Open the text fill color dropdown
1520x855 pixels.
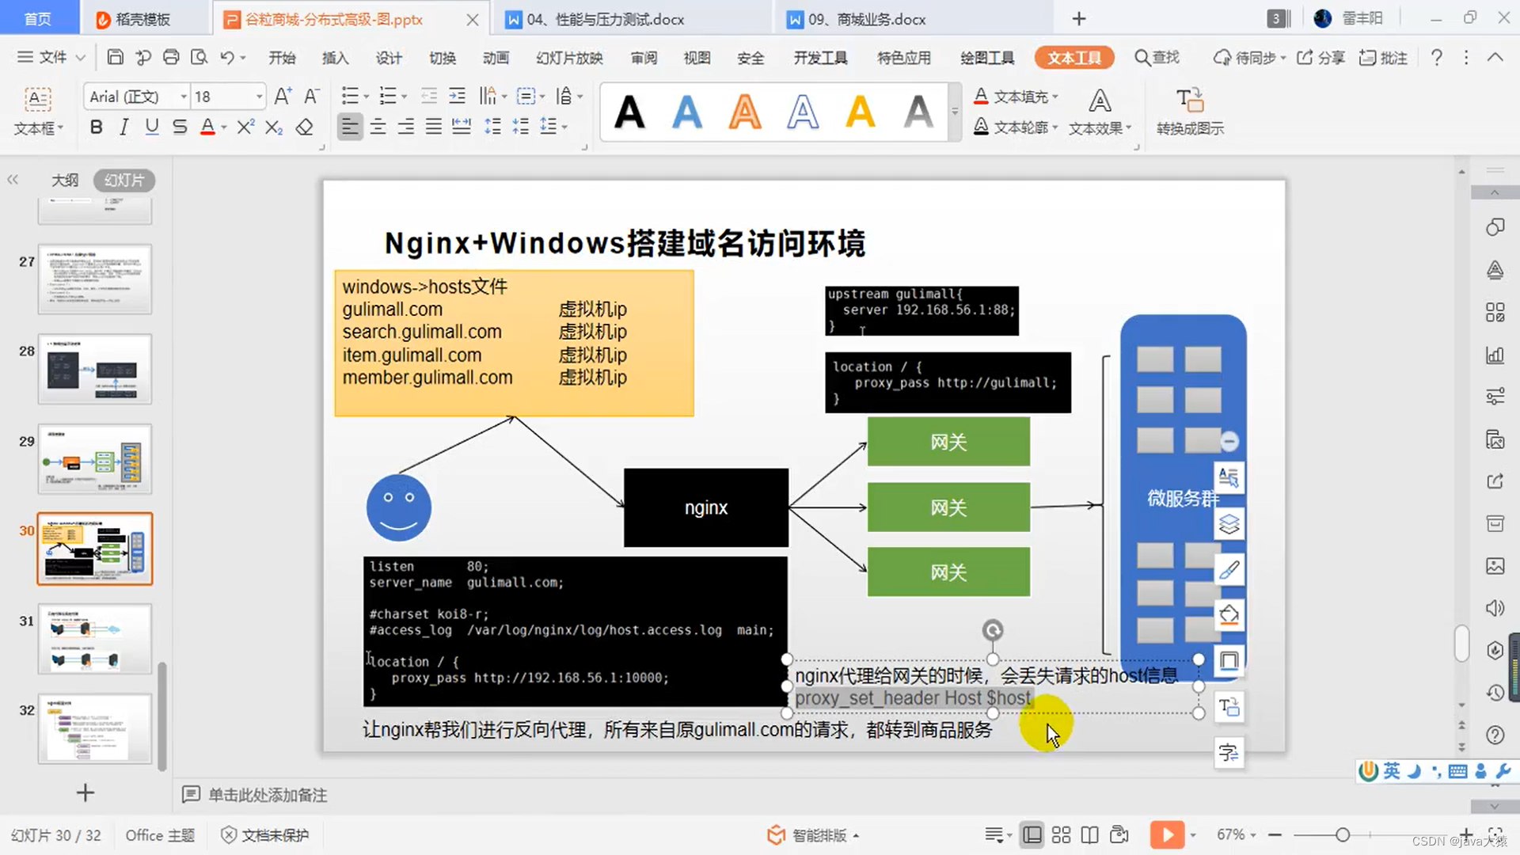click(1055, 97)
